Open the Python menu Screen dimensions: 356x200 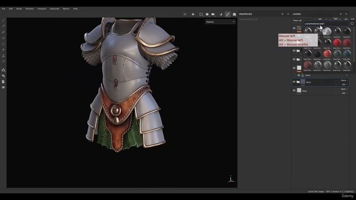tap(66, 9)
